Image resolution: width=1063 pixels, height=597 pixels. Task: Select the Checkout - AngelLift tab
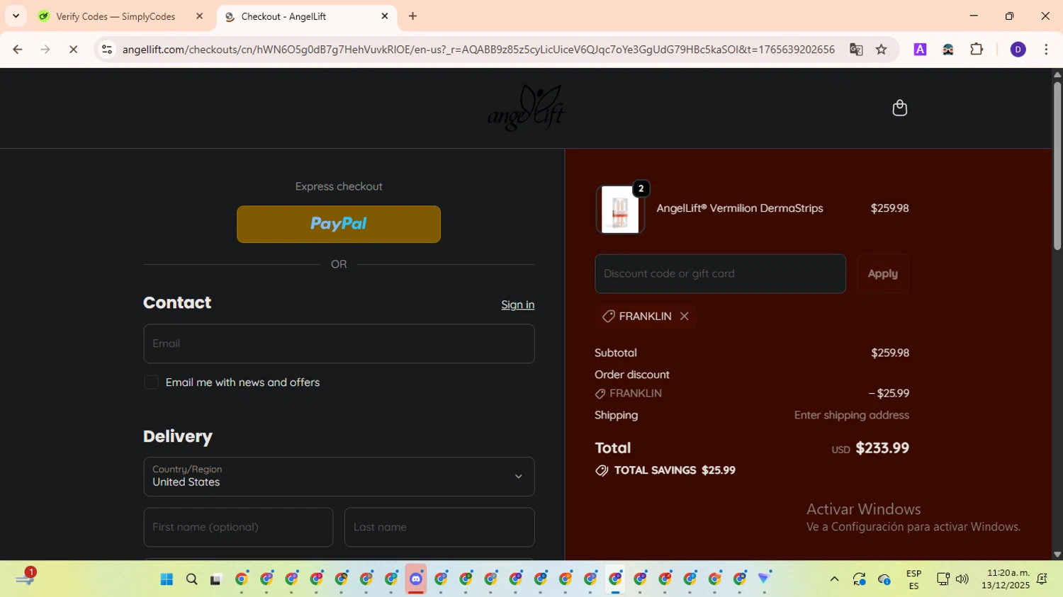306,16
